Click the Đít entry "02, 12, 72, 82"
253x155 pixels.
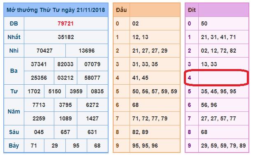coord(218,51)
